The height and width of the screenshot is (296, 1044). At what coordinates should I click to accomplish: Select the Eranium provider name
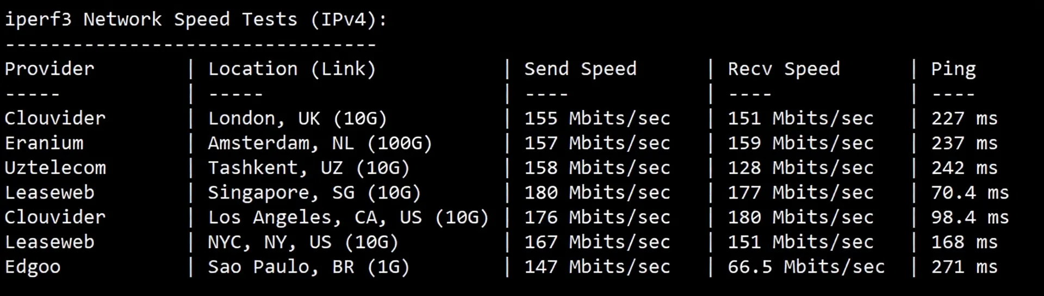point(44,143)
